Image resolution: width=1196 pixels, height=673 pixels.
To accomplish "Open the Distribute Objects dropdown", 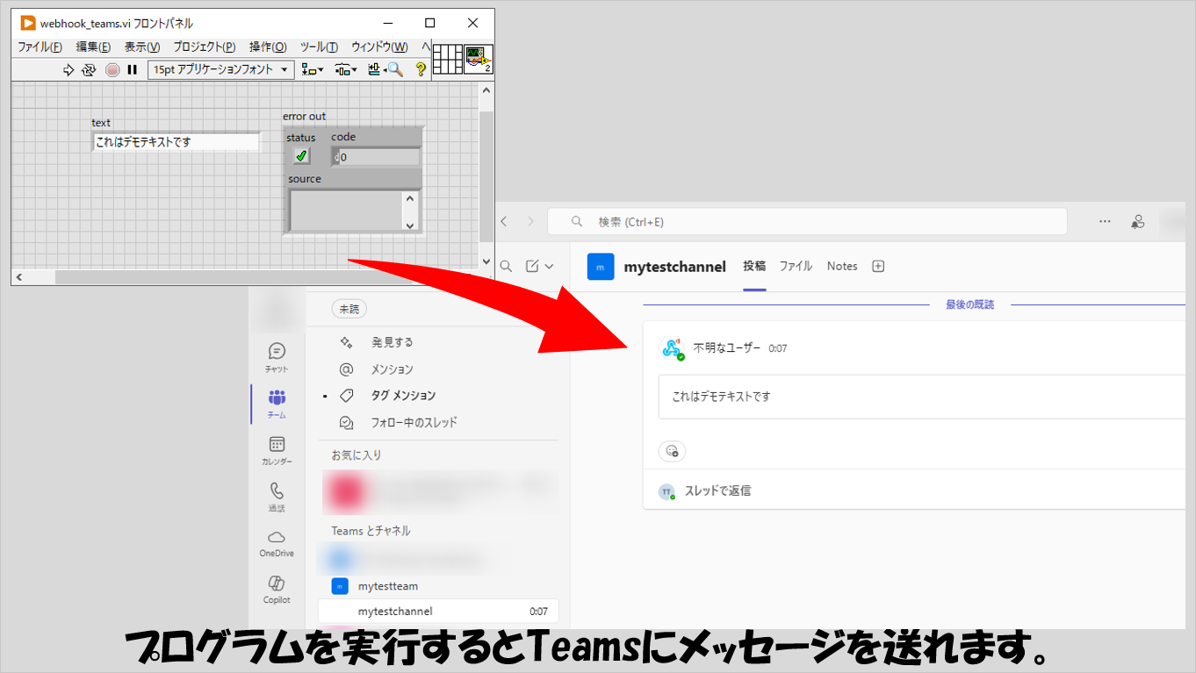I will coord(345,70).
